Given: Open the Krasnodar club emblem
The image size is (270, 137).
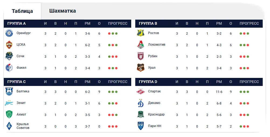Looking at the screenshot, I should coord(141,114).
